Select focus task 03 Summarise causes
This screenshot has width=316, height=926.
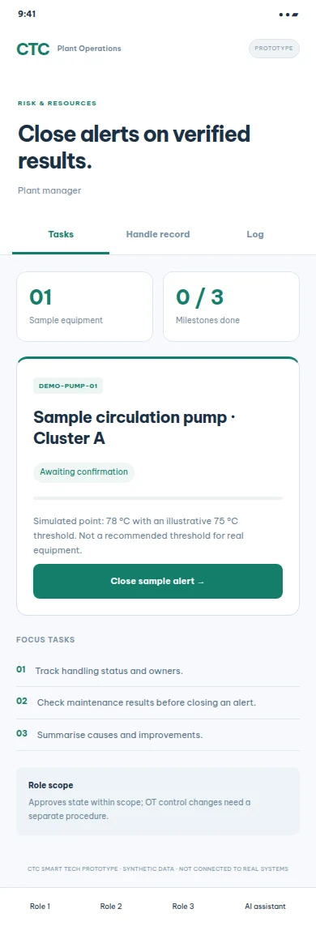coord(158,735)
